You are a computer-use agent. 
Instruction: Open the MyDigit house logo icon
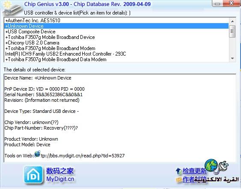pyautogui.click(x=33, y=175)
